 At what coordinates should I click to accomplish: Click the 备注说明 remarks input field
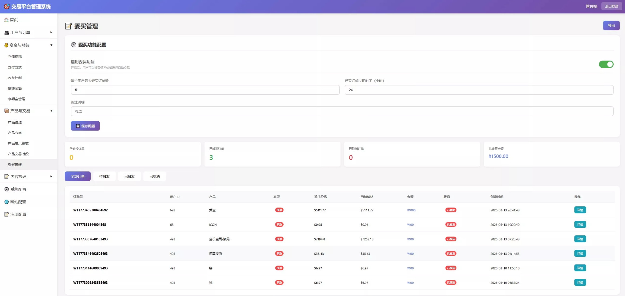point(342,111)
